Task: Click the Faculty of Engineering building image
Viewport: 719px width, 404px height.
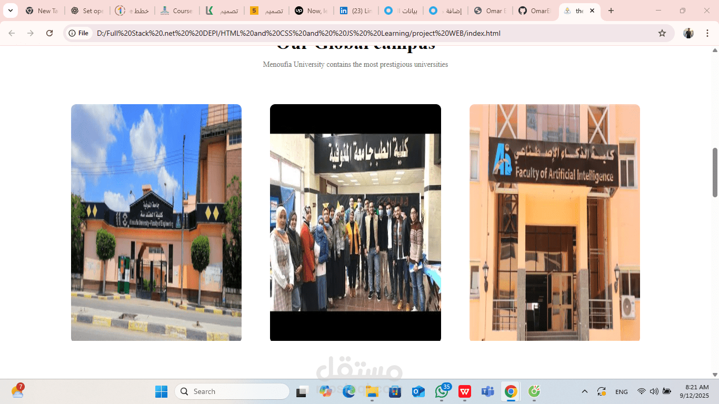Action: 156,223
